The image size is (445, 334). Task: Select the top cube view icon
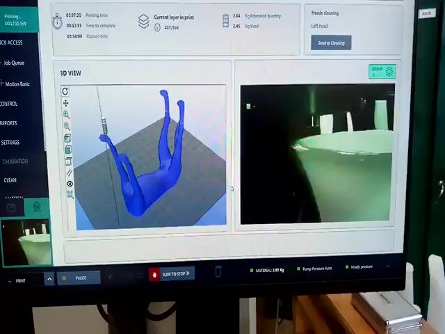coord(67,138)
